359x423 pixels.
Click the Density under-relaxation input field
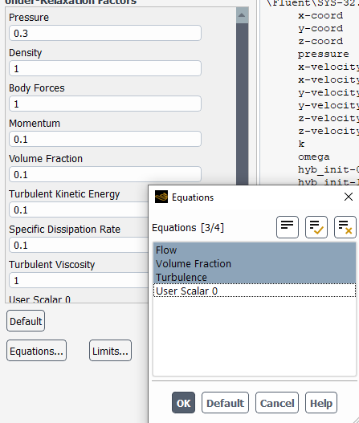click(105, 68)
